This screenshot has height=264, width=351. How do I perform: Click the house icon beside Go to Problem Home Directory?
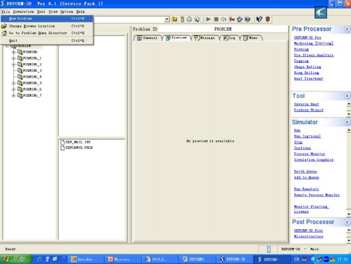tap(4, 33)
